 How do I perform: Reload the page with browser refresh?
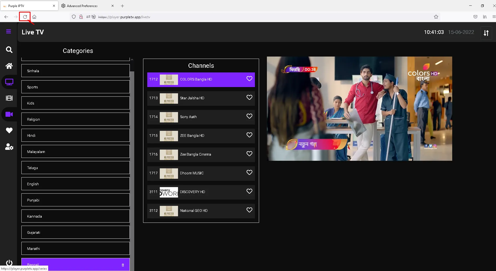[x=25, y=17]
